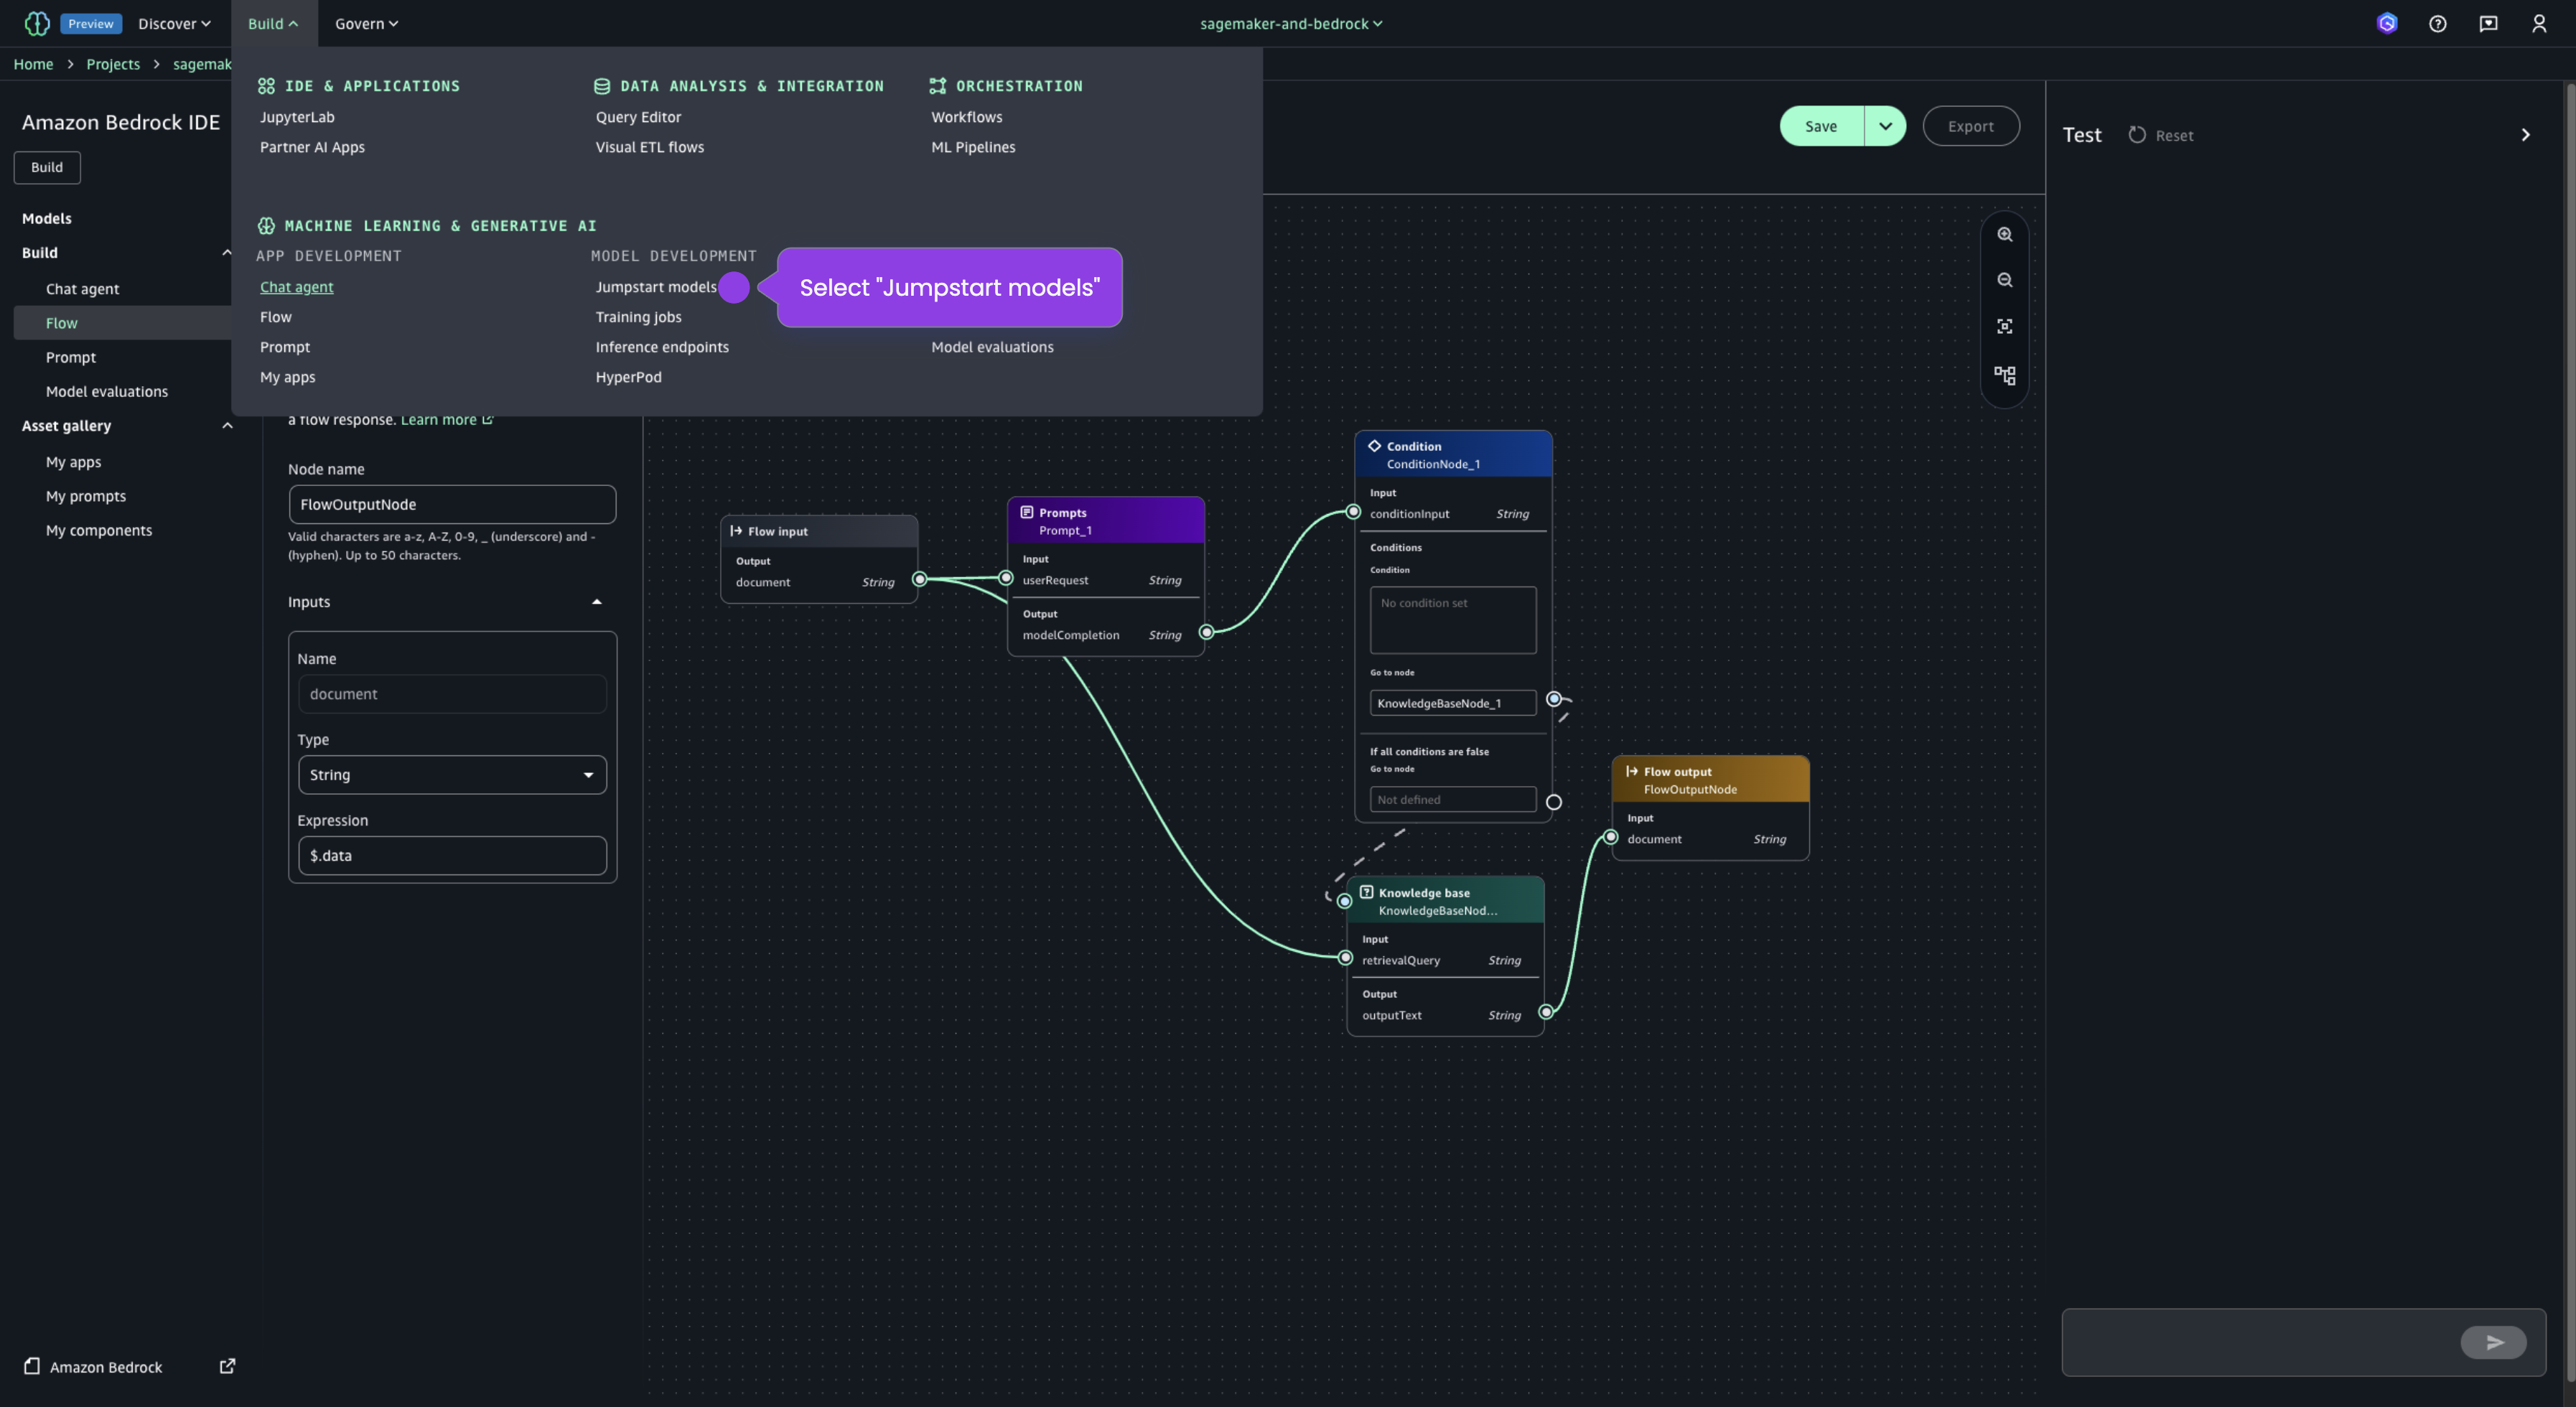Viewport: 2576px width, 1407px height.
Task: Open the Govern top menu
Action: point(366,24)
